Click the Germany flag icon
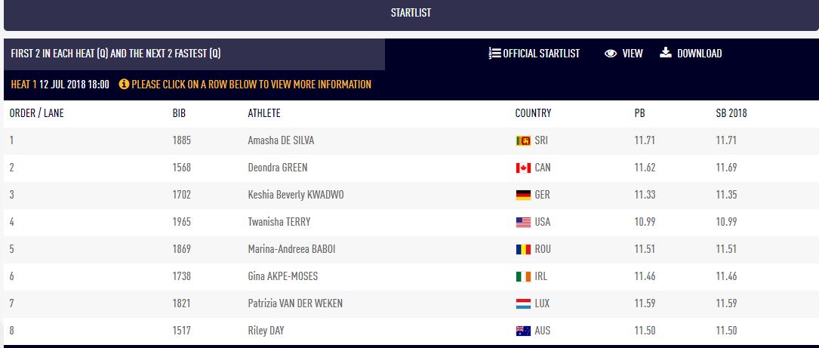This screenshot has height=348, width=819. tap(523, 195)
